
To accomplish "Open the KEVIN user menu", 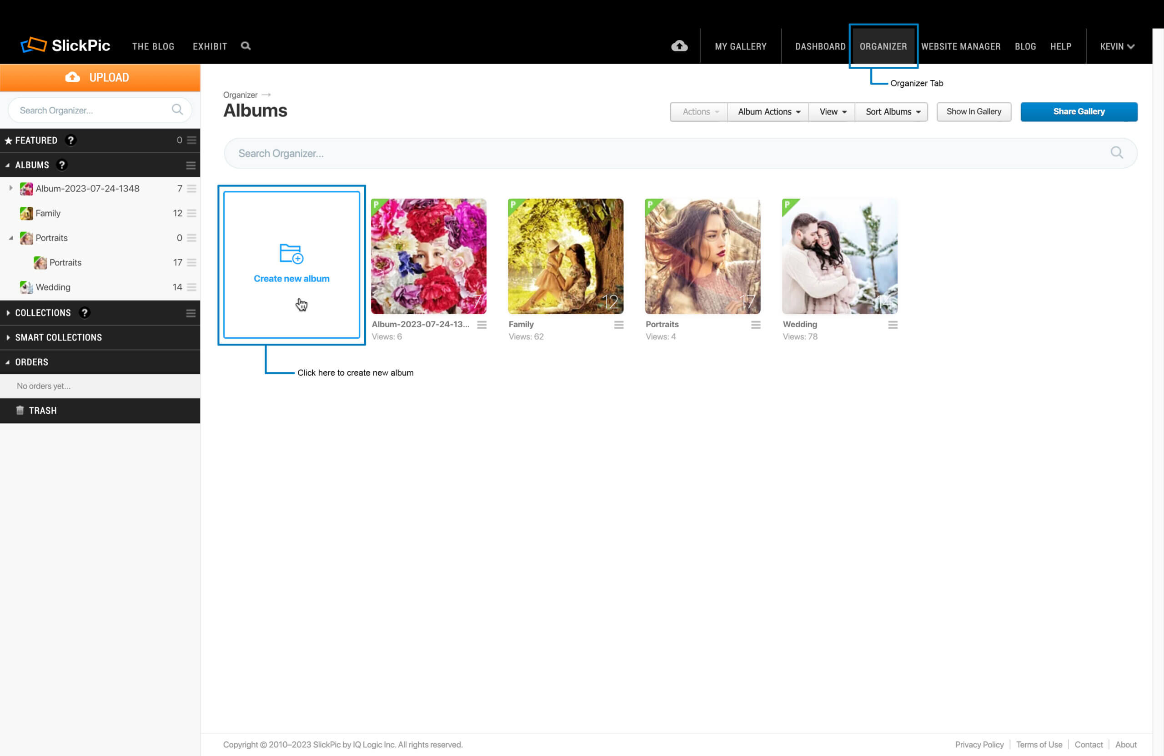I will point(1117,46).
